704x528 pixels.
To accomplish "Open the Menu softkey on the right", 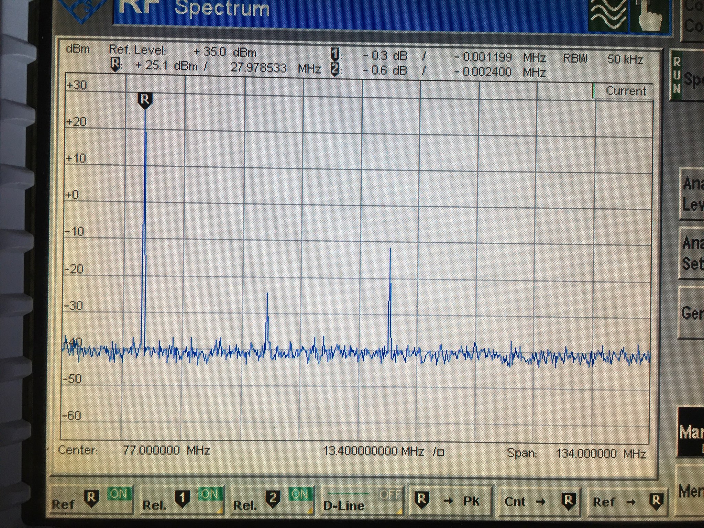I will pos(690,492).
